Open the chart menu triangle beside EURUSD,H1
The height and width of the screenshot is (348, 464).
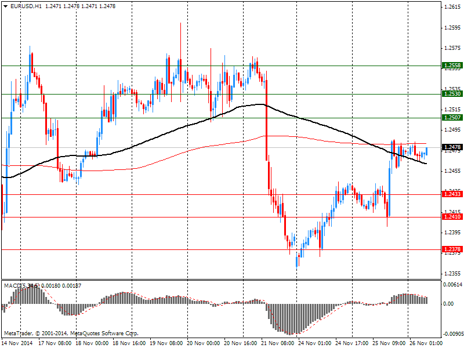5,6
